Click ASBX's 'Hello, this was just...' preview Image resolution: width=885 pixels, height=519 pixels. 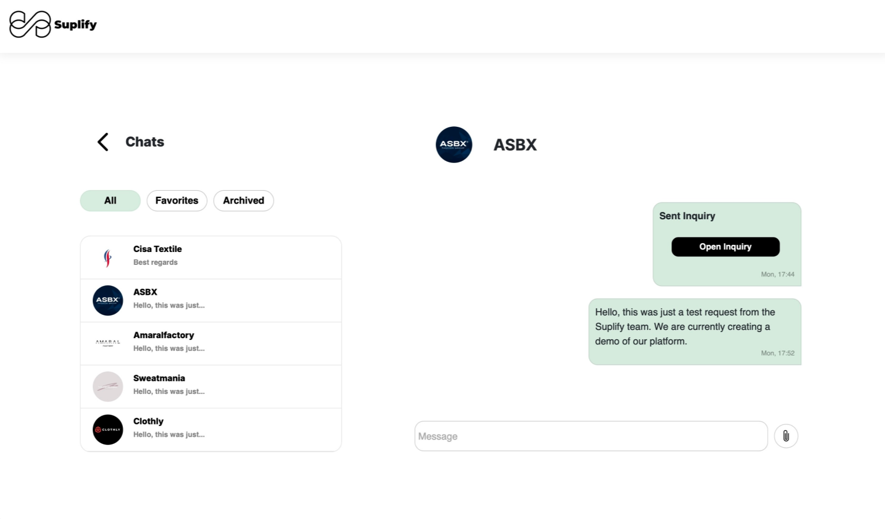tap(169, 305)
